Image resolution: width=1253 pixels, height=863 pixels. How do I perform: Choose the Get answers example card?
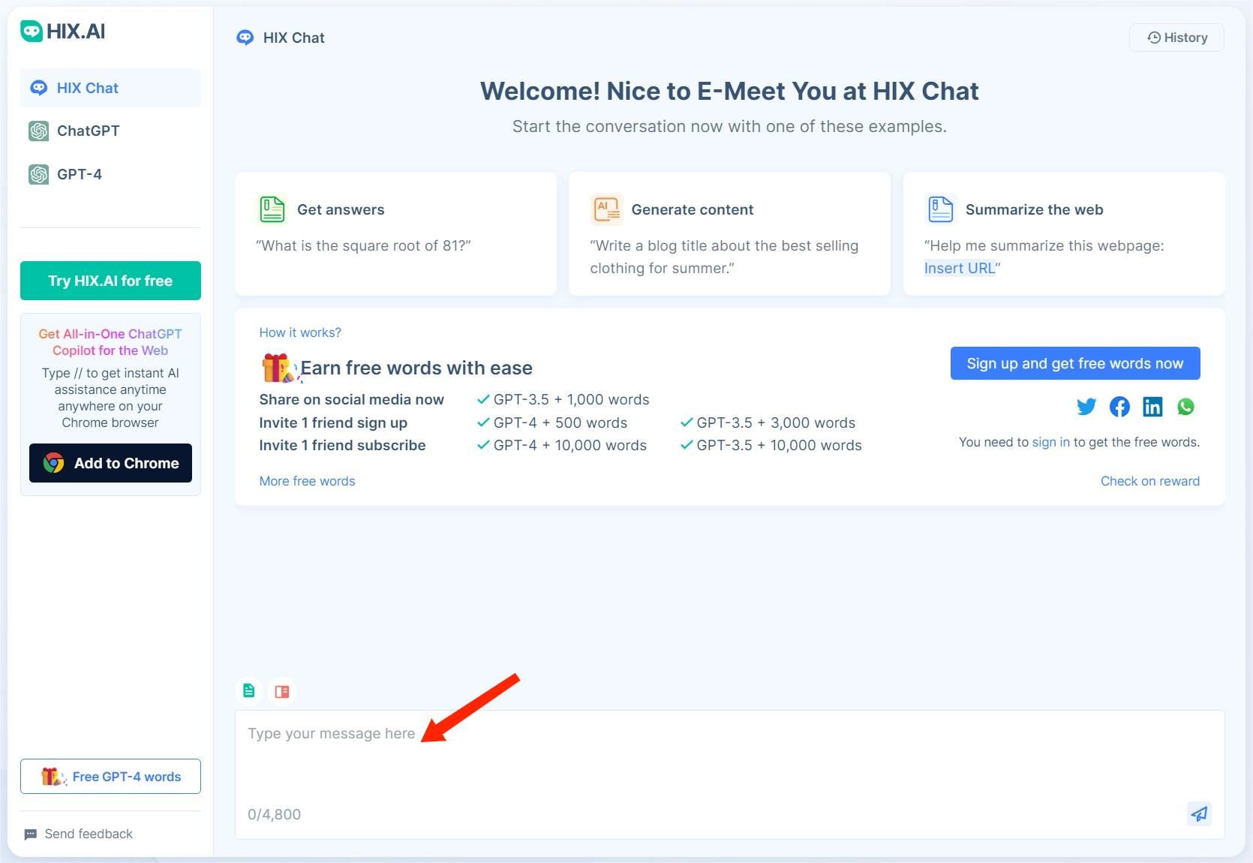pos(395,233)
